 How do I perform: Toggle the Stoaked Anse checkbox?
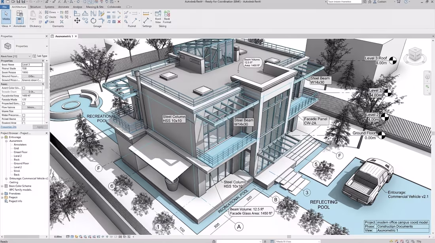(x=24, y=123)
